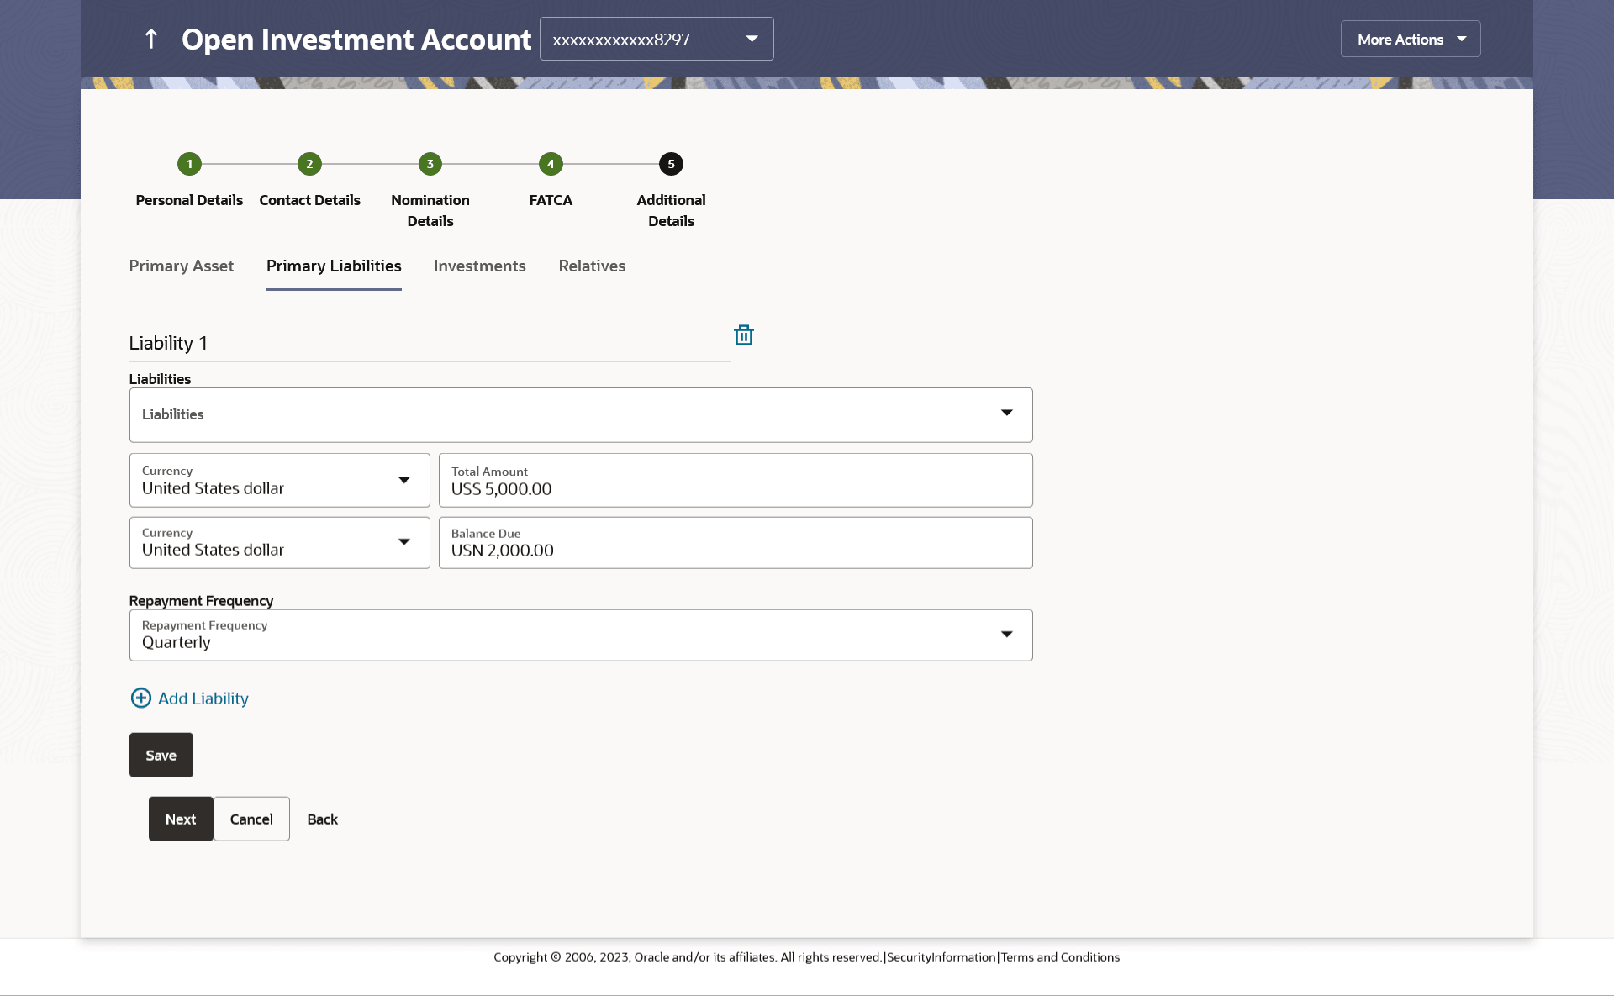
Task: Open the Relatives tab
Action: [x=592, y=266]
